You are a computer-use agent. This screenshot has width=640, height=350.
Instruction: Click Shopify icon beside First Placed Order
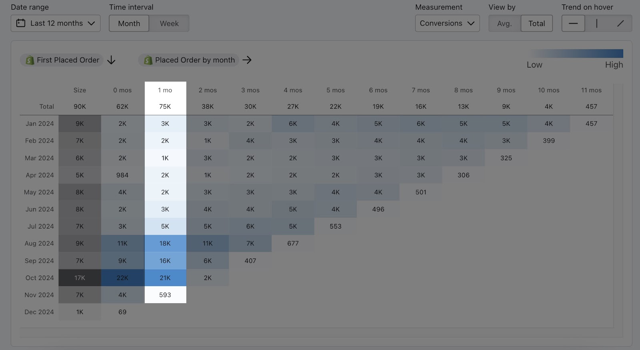(30, 60)
